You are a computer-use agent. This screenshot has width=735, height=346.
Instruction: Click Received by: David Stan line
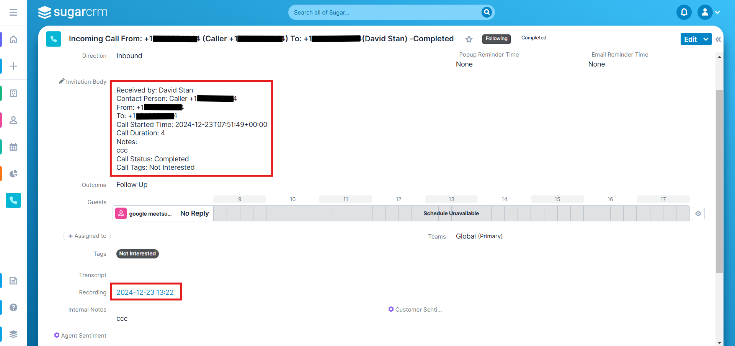pos(155,90)
